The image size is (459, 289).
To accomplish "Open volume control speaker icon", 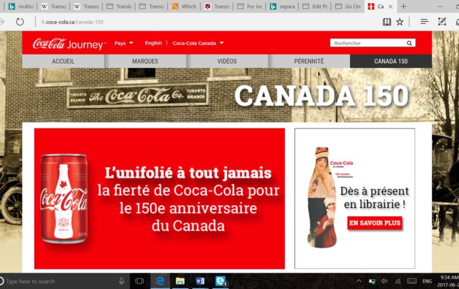I will pyautogui.click(x=384, y=281).
